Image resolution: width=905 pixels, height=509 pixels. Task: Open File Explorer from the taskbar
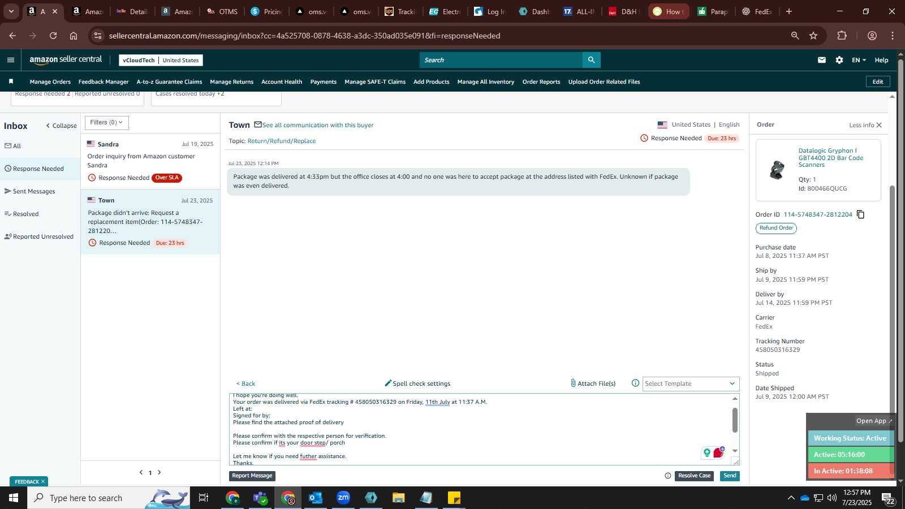(x=399, y=498)
